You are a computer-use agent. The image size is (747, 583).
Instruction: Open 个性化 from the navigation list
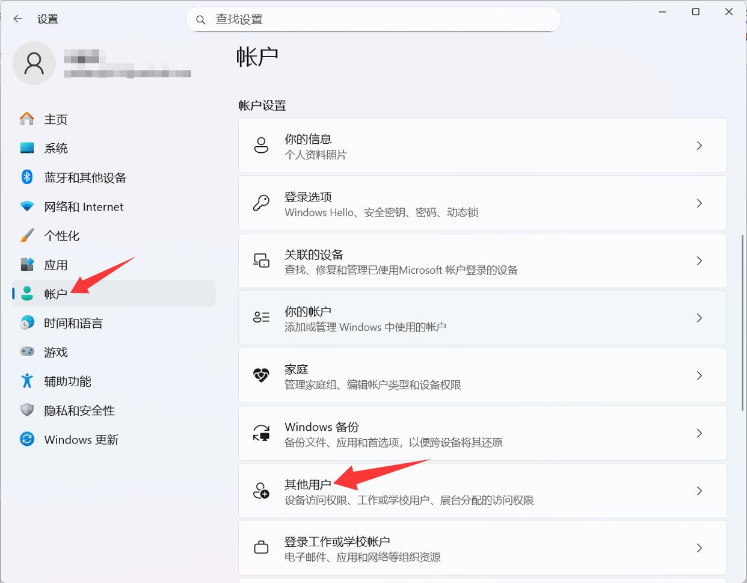(61, 236)
